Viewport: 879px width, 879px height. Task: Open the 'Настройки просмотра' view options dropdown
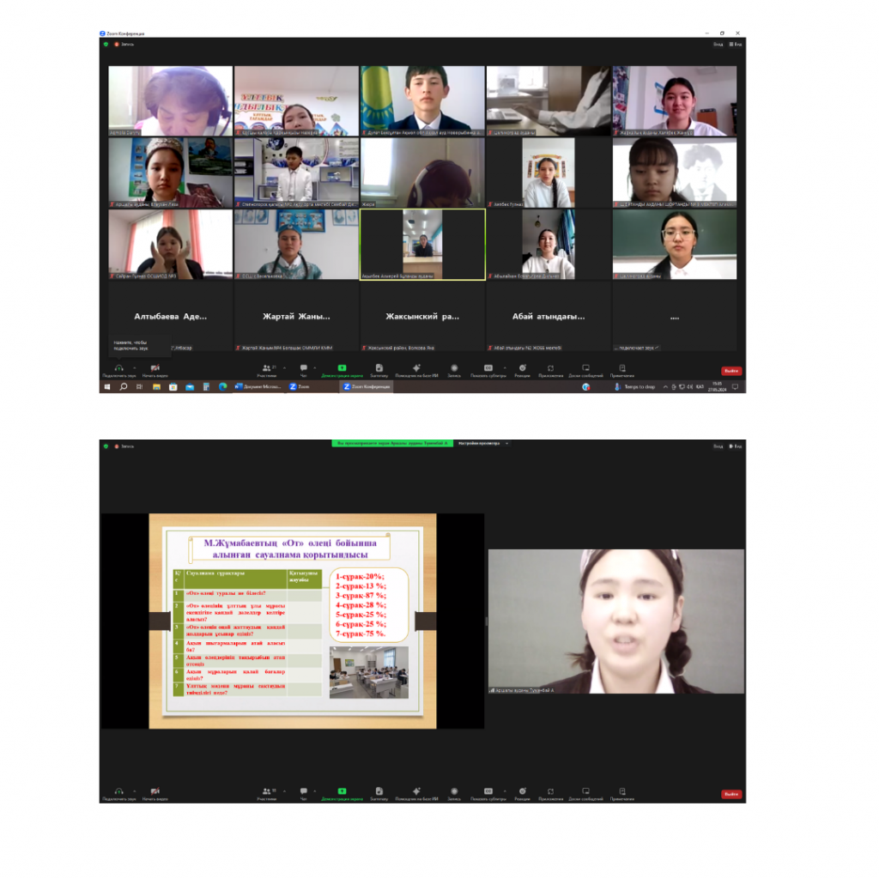pos(482,444)
